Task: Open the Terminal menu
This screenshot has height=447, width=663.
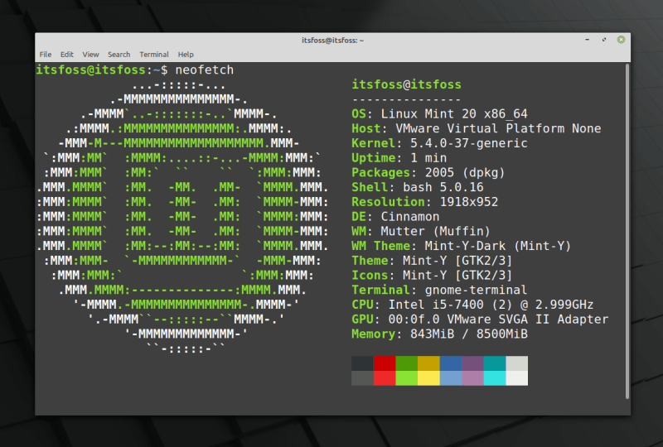Action: (x=154, y=55)
